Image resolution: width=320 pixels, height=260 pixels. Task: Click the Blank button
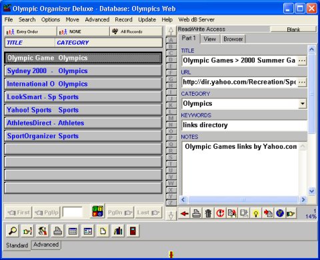coord(293,29)
